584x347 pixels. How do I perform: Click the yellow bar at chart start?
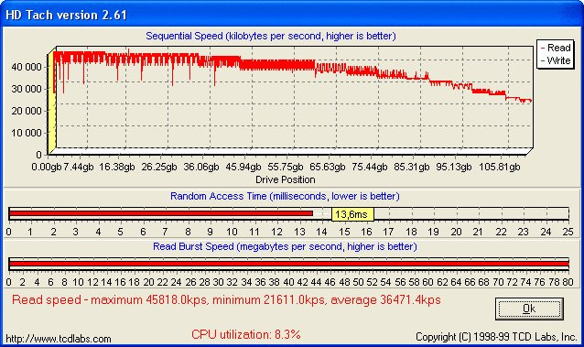(51, 103)
